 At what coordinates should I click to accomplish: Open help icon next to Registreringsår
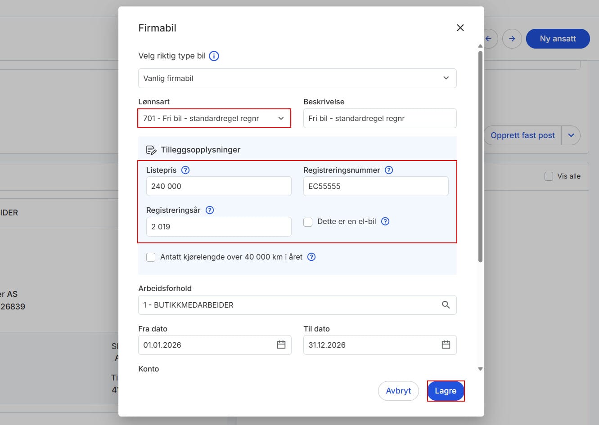pos(210,210)
